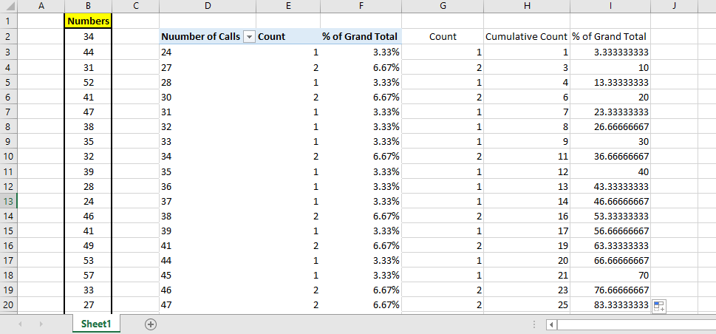The width and height of the screenshot is (716, 334).
Task: Select column F header
Action: pyautogui.click(x=361, y=6)
